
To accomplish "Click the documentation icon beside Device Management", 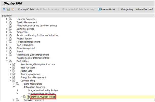I will (x=14, y=74).
